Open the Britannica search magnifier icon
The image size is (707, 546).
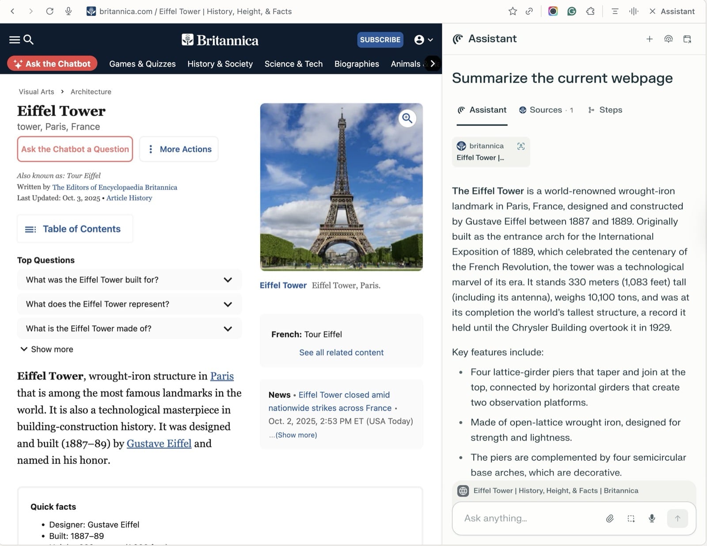pyautogui.click(x=29, y=40)
